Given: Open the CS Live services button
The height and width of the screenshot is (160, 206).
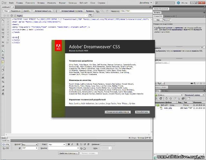Looking at the screenshot, I should pos(182,3).
